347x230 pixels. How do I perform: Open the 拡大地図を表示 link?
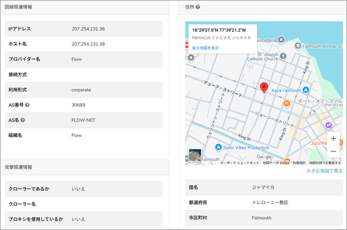click(x=205, y=48)
